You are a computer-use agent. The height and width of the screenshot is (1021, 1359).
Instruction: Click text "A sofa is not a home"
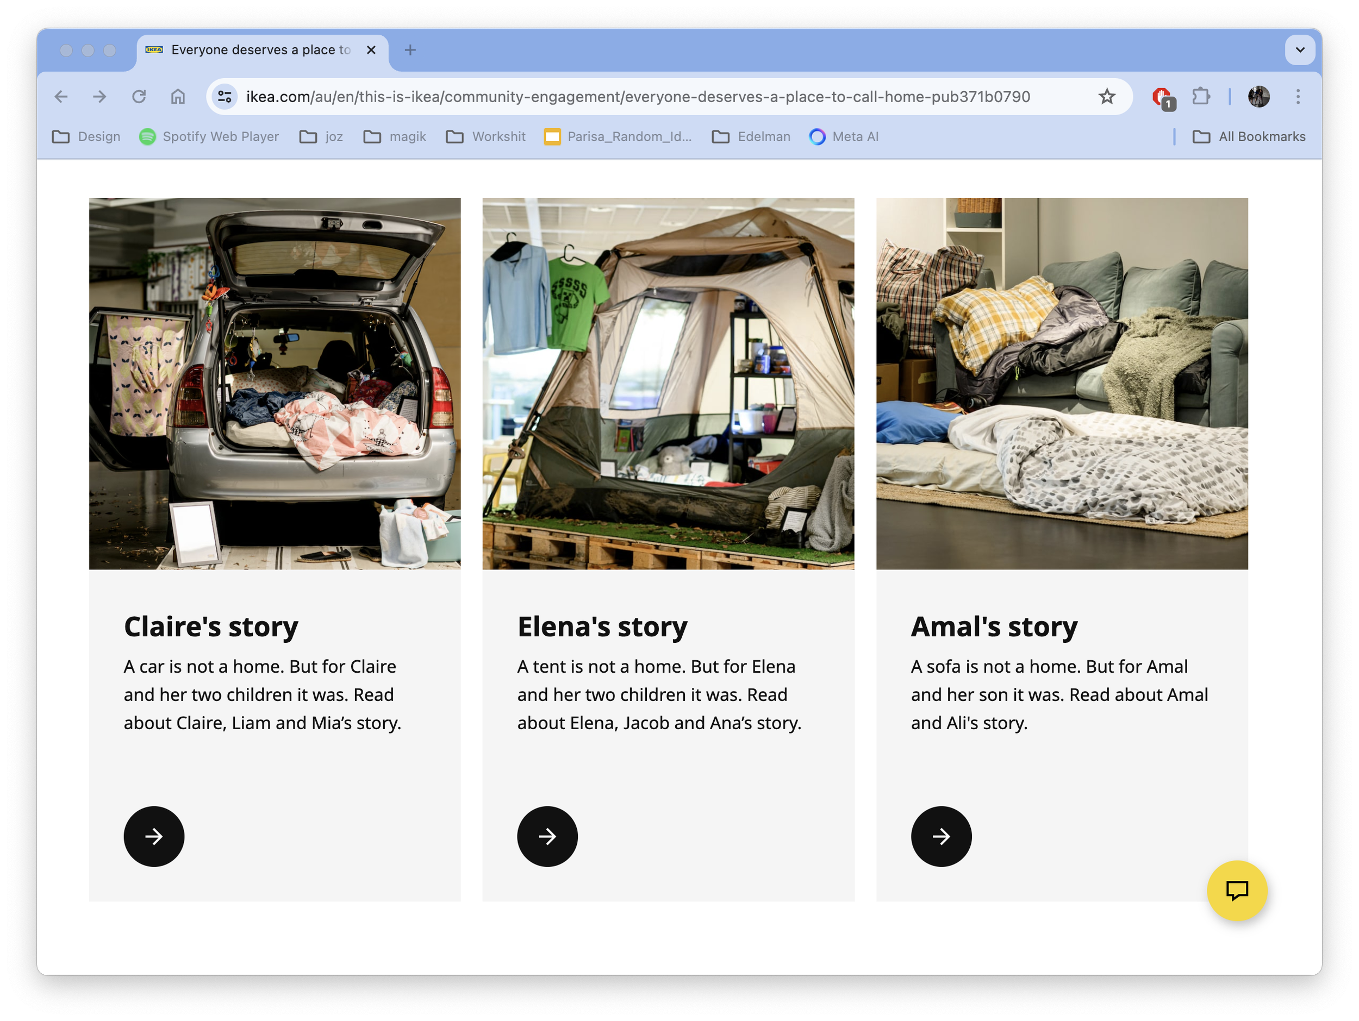[995, 666]
